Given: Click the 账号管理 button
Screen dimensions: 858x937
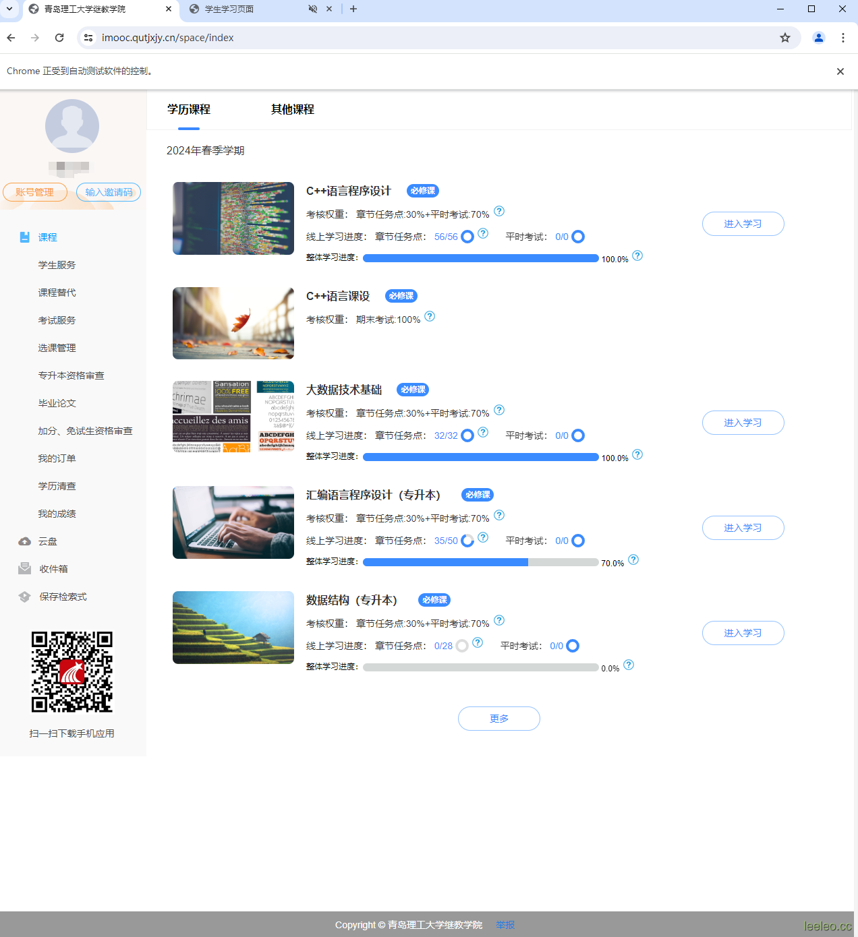Looking at the screenshot, I should 35,192.
